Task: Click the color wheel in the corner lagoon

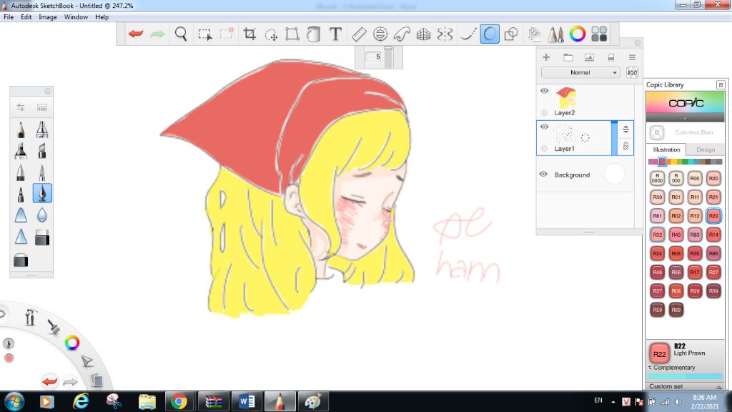Action: (x=72, y=343)
